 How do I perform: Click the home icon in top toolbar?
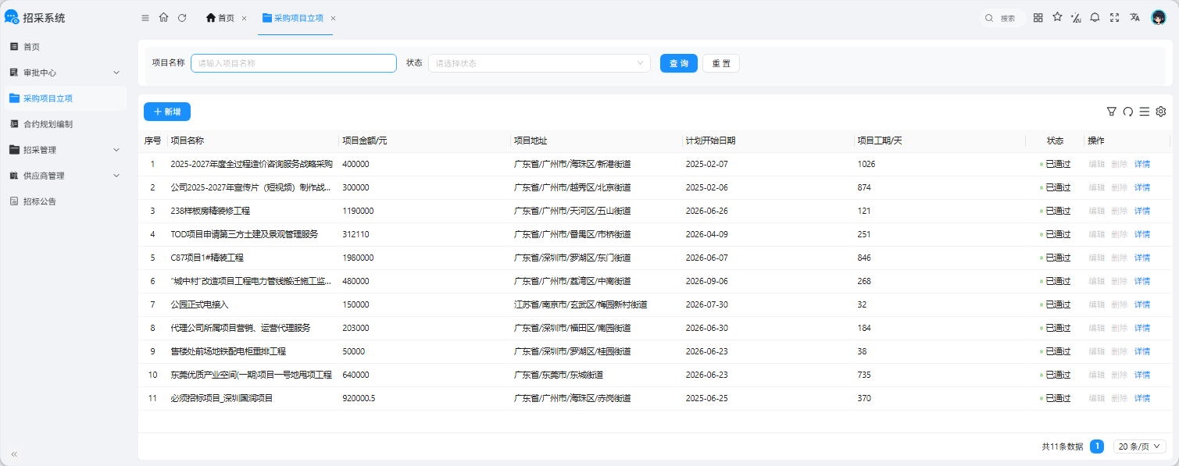point(163,17)
